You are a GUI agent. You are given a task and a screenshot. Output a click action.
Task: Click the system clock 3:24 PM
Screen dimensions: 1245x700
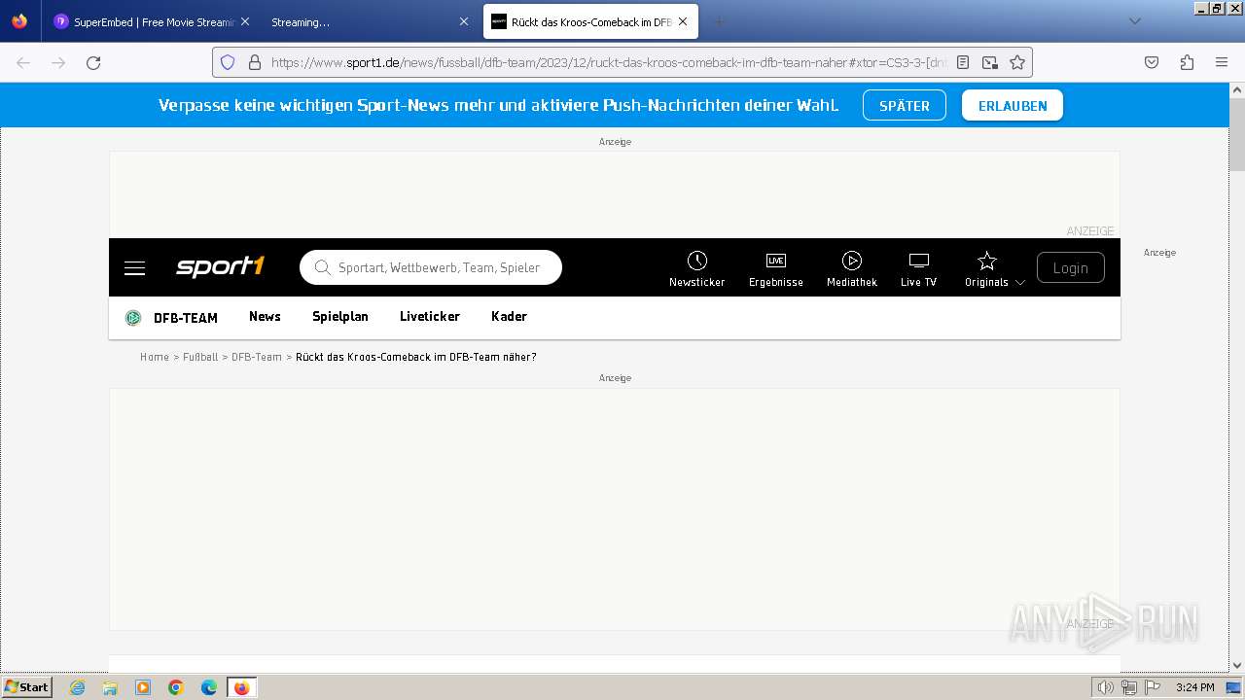1195,687
